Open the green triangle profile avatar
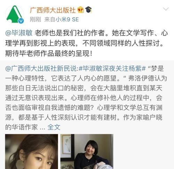 15,15
